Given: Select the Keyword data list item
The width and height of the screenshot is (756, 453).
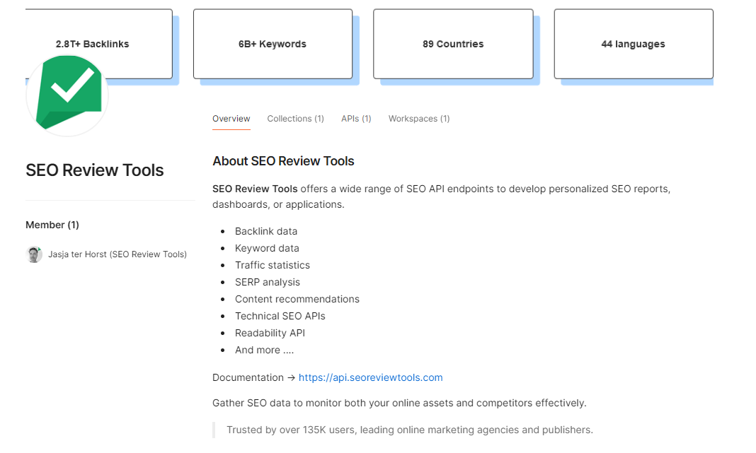Looking at the screenshot, I should [x=267, y=248].
